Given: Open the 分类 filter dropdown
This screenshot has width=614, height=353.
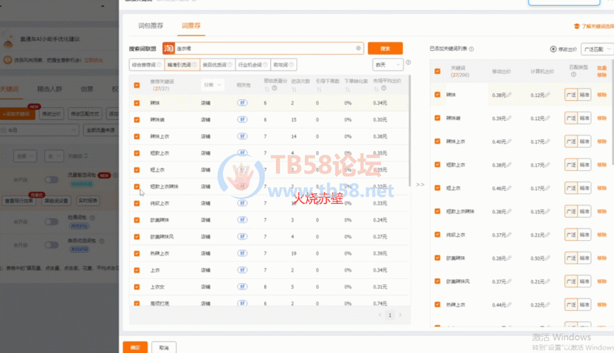Looking at the screenshot, I should (212, 85).
